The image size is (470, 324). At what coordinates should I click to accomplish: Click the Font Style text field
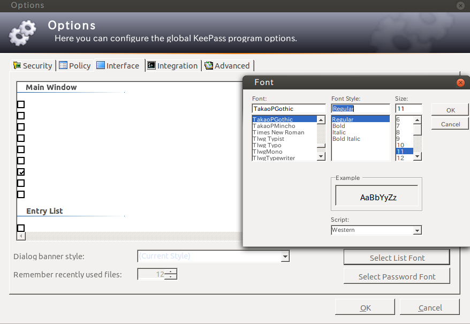[361, 109]
